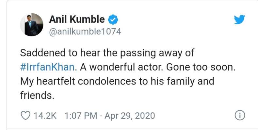Open the tweet info circle icon
This screenshot has height=130, width=258.
(240, 115)
